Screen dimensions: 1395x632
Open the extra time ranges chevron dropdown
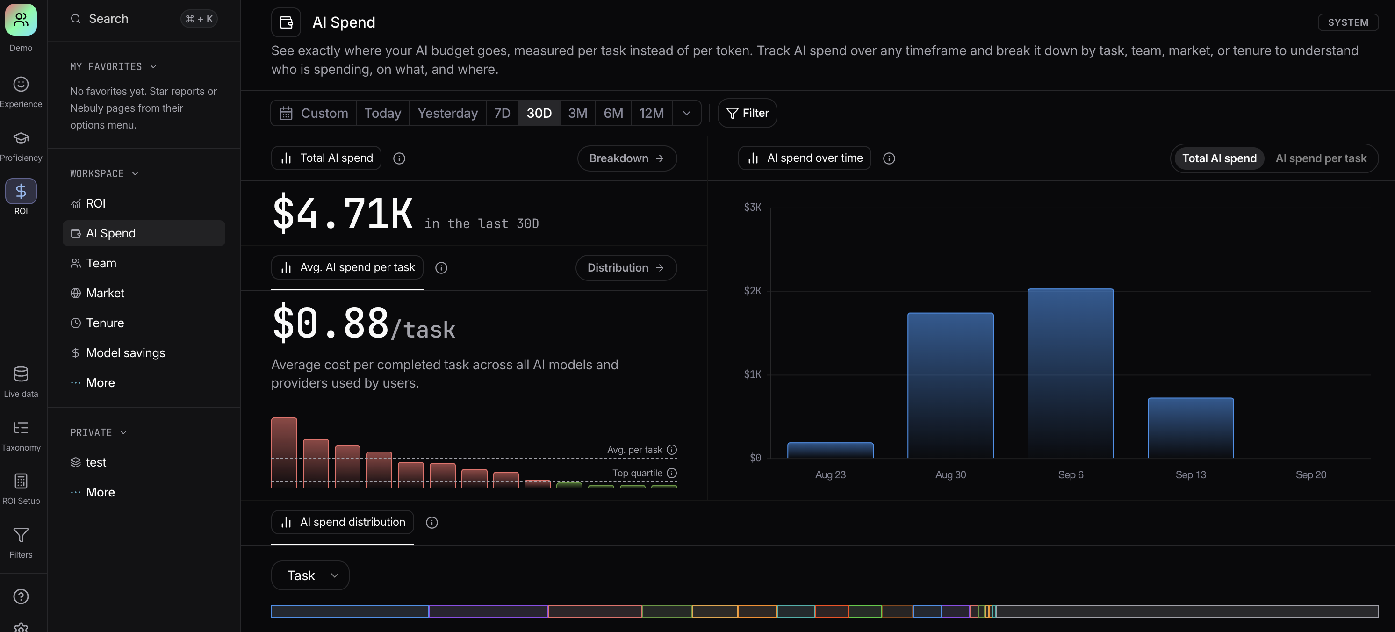click(687, 113)
